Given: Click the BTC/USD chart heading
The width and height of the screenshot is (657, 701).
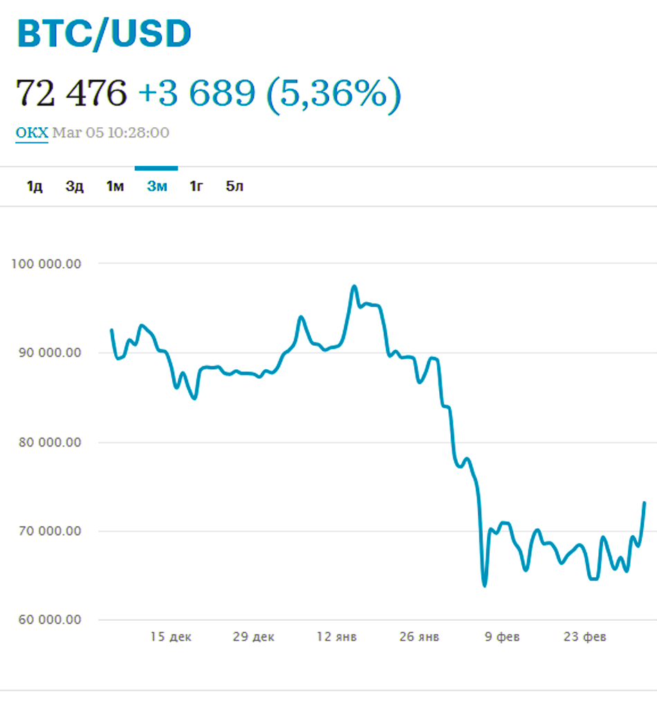Looking at the screenshot, I should pos(104,33).
